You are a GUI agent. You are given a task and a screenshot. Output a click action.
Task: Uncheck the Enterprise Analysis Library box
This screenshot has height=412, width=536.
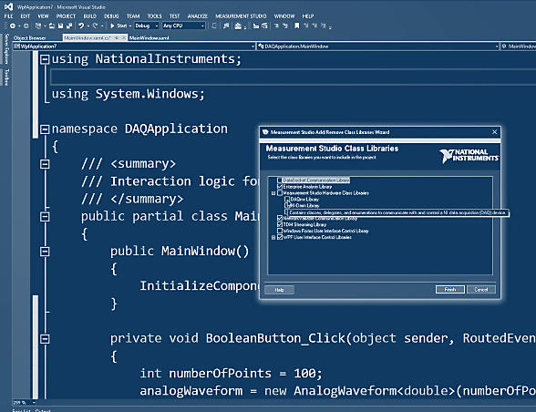[x=280, y=187]
